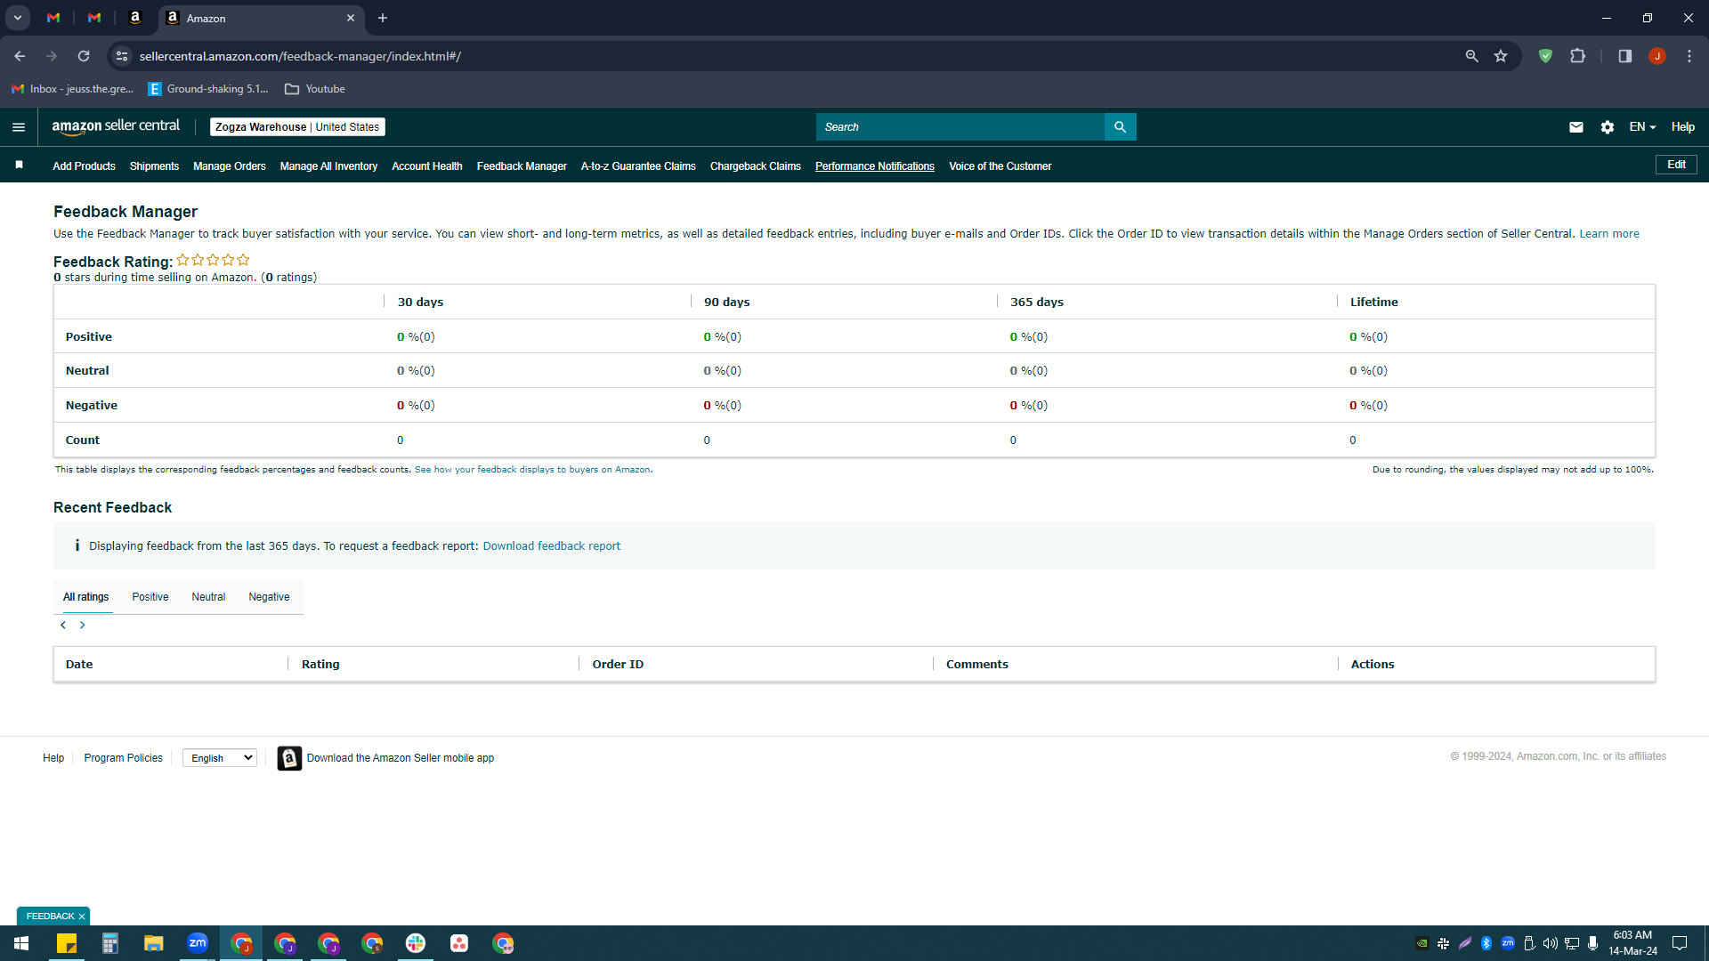This screenshot has width=1709, height=961.
Task: Click the Amazon Seller Central logo
Action: [x=116, y=126]
